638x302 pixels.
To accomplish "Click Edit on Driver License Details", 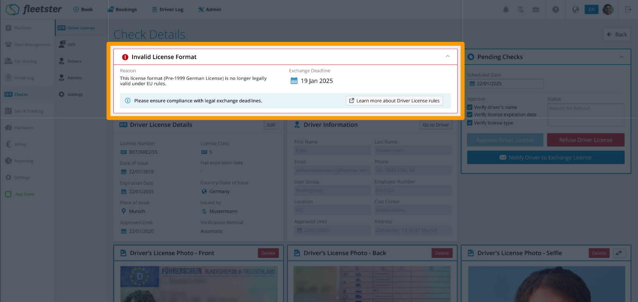I will point(271,125).
